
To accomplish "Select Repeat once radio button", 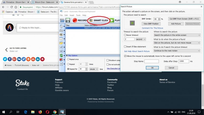I will tap(68, 59).
